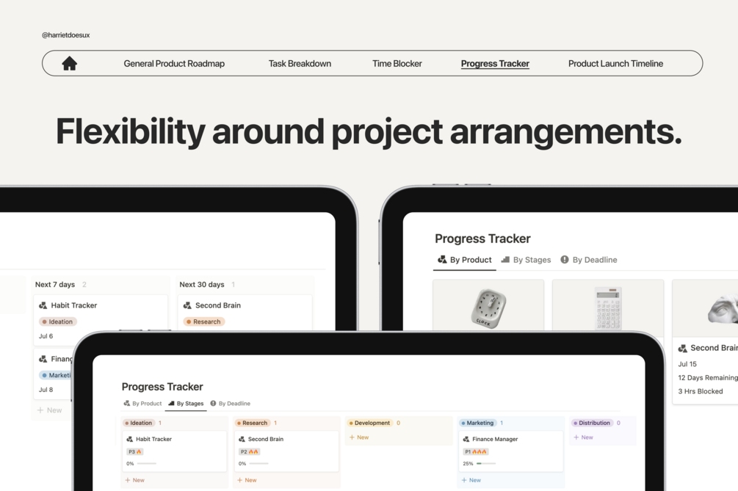Click Finance Manager 25% progress bar
The height and width of the screenshot is (491, 738).
pos(485,464)
